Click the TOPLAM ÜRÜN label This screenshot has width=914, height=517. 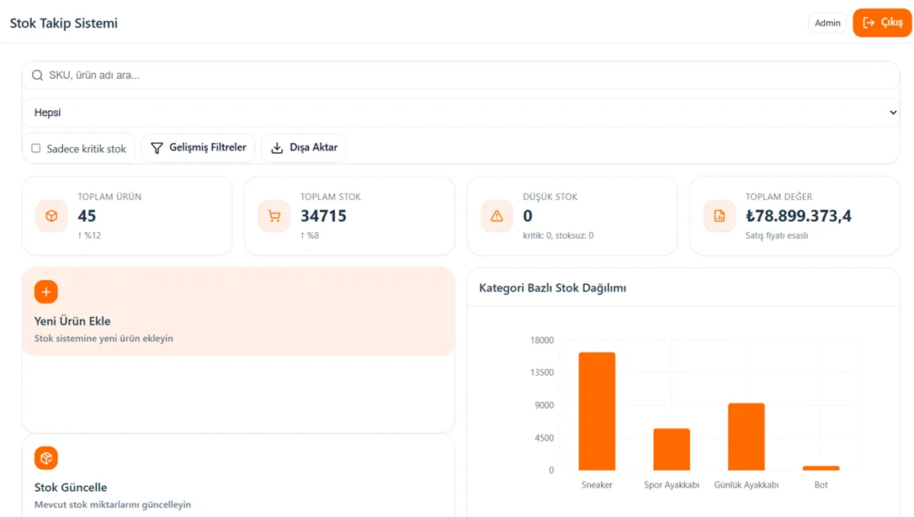(109, 197)
